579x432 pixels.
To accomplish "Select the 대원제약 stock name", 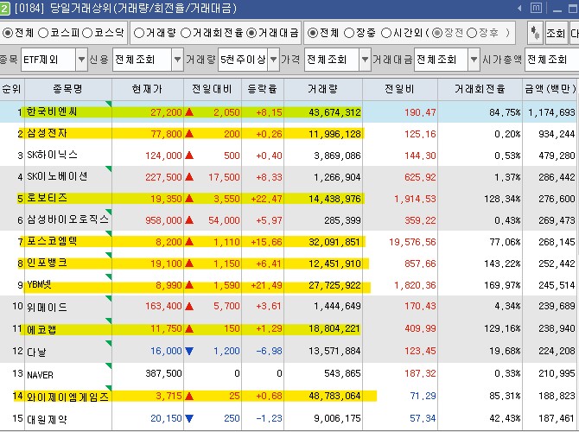I will tap(47, 419).
